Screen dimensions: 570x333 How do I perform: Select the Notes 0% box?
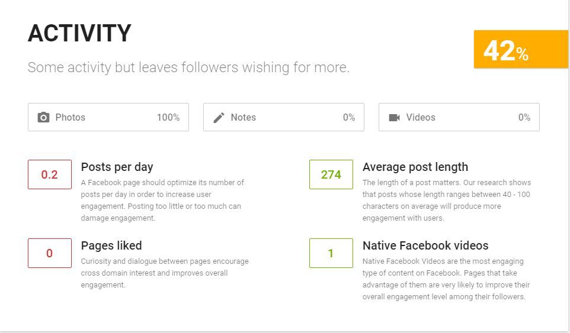[x=284, y=117]
